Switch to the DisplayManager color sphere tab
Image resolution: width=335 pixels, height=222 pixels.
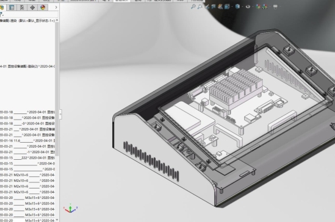43,7
